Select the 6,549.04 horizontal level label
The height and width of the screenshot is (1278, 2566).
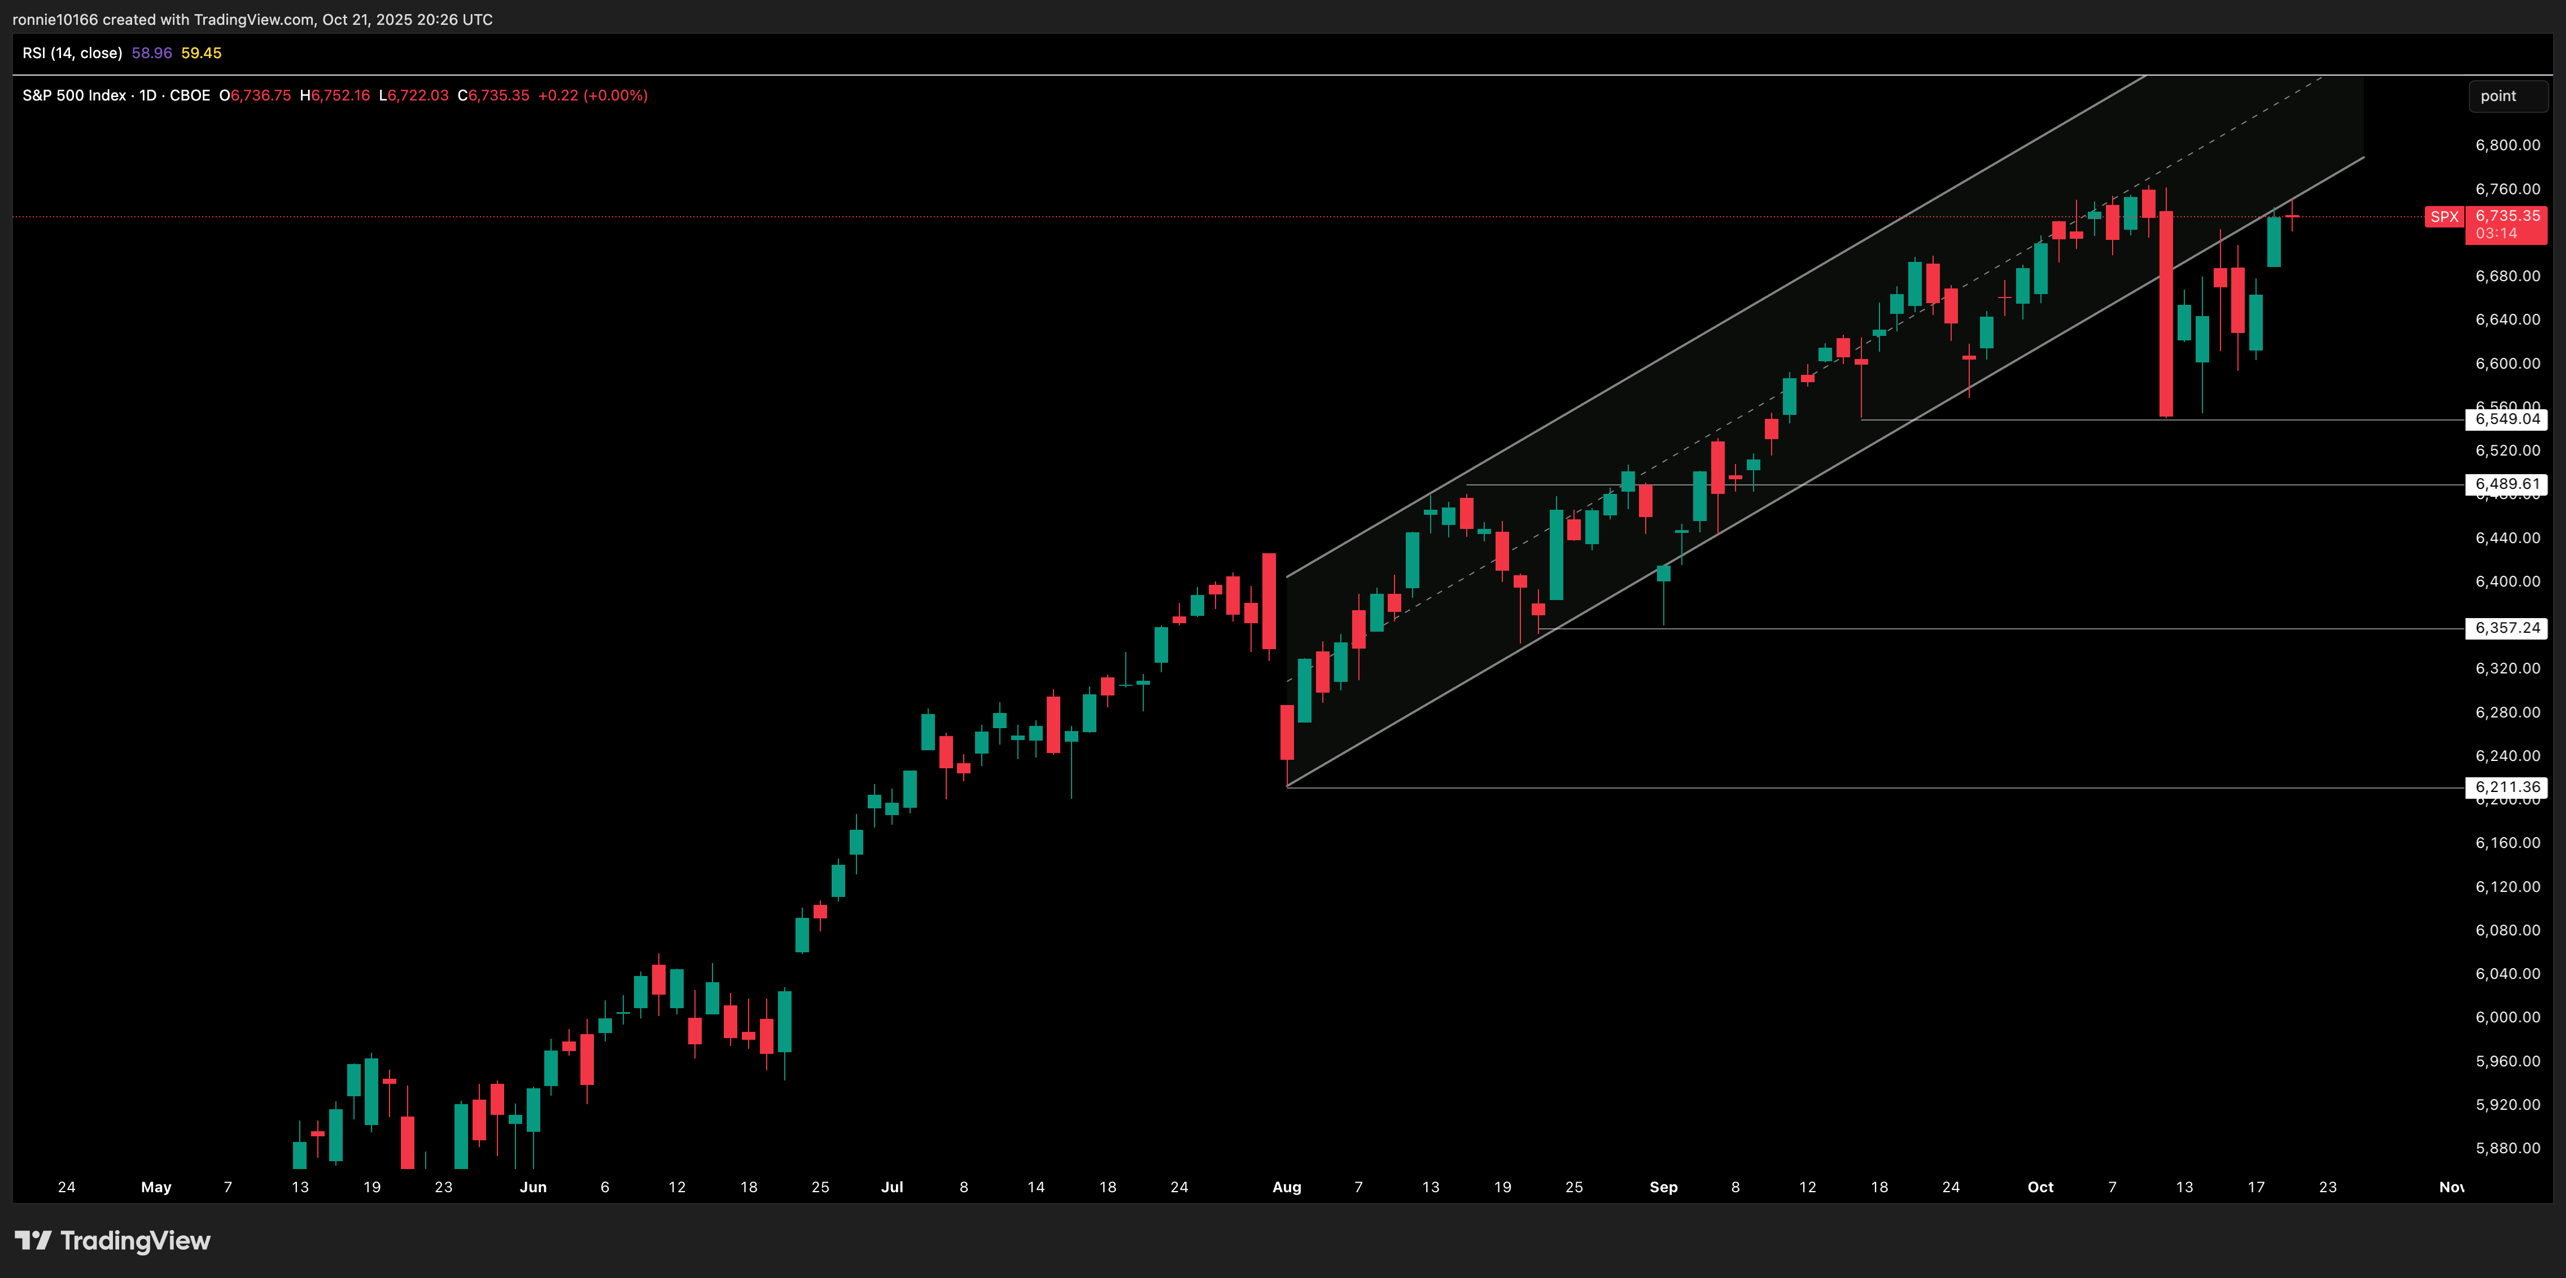[x=2506, y=419]
